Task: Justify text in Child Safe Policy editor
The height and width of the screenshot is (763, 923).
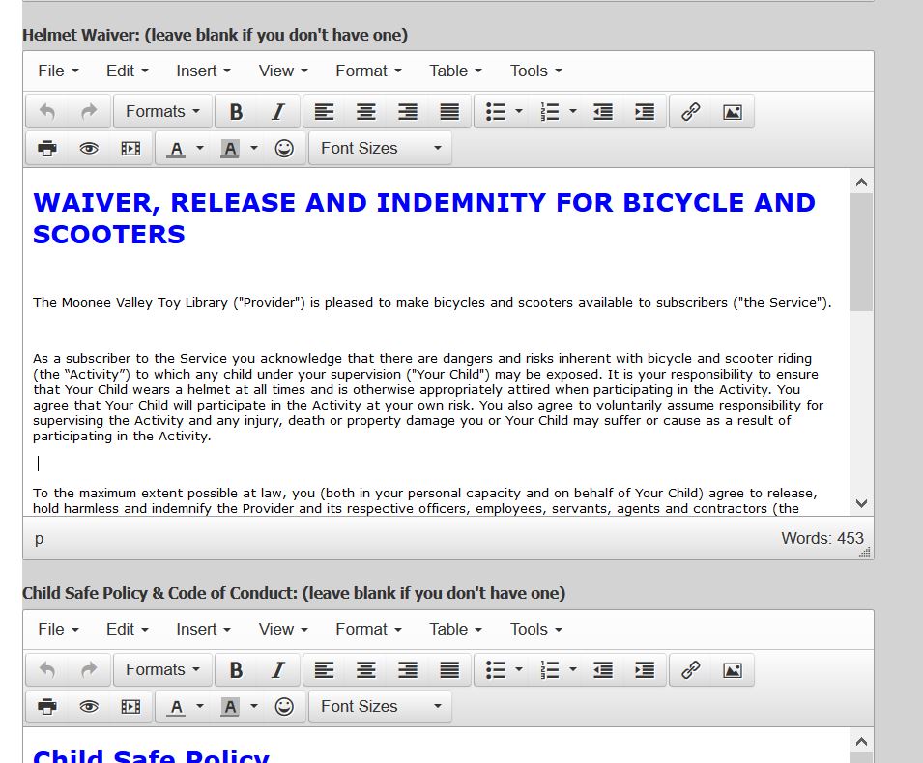Action: pyautogui.click(x=449, y=670)
